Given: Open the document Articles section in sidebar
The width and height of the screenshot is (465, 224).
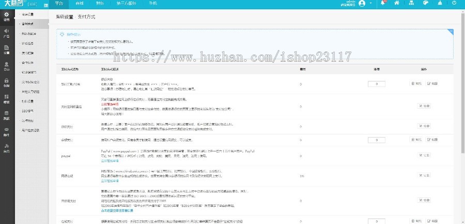Looking at the screenshot, I should [7, 49].
